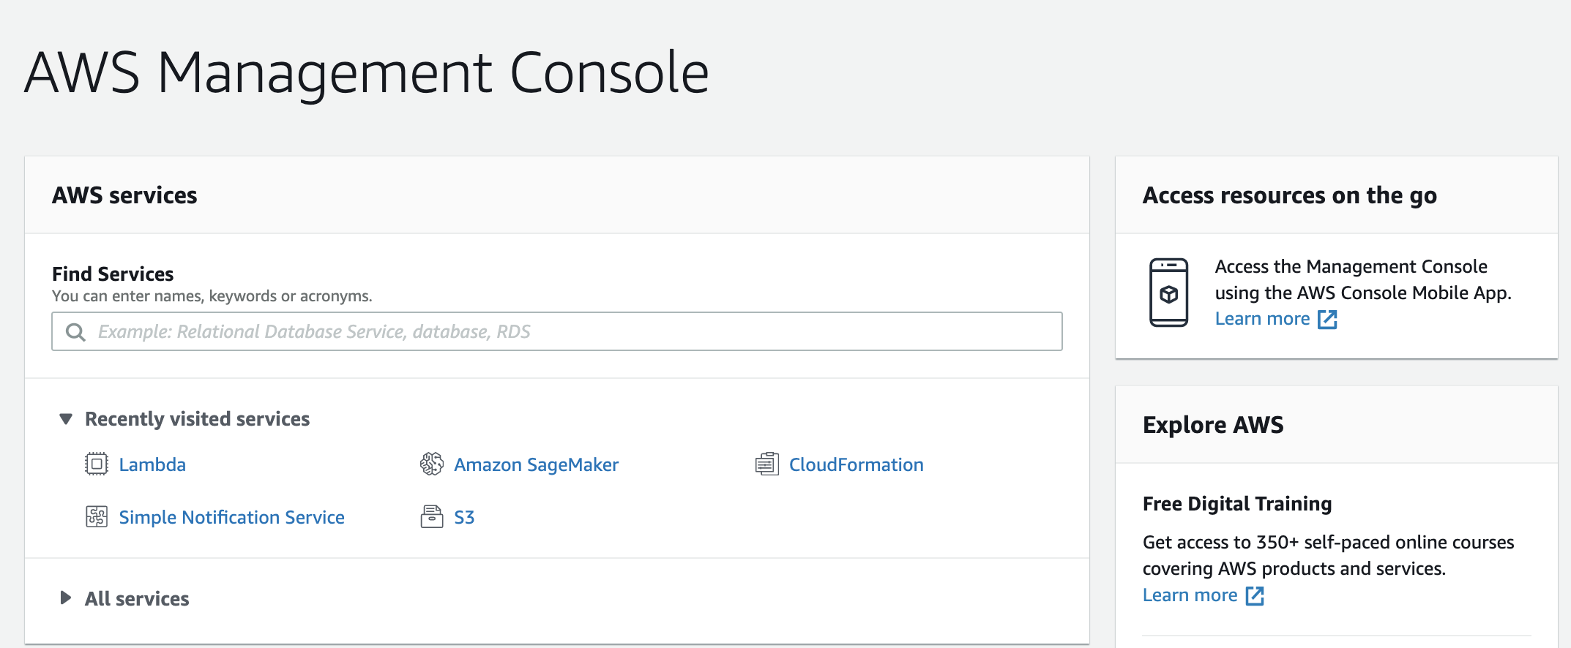Click the 'Explore AWS' heading

(1213, 425)
